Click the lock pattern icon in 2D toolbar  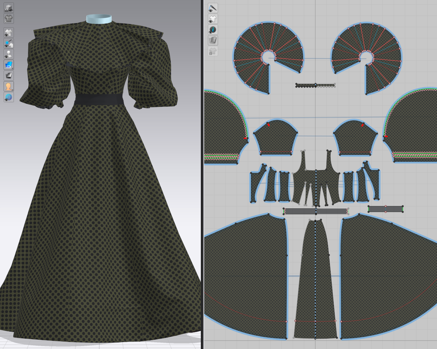click(213, 51)
